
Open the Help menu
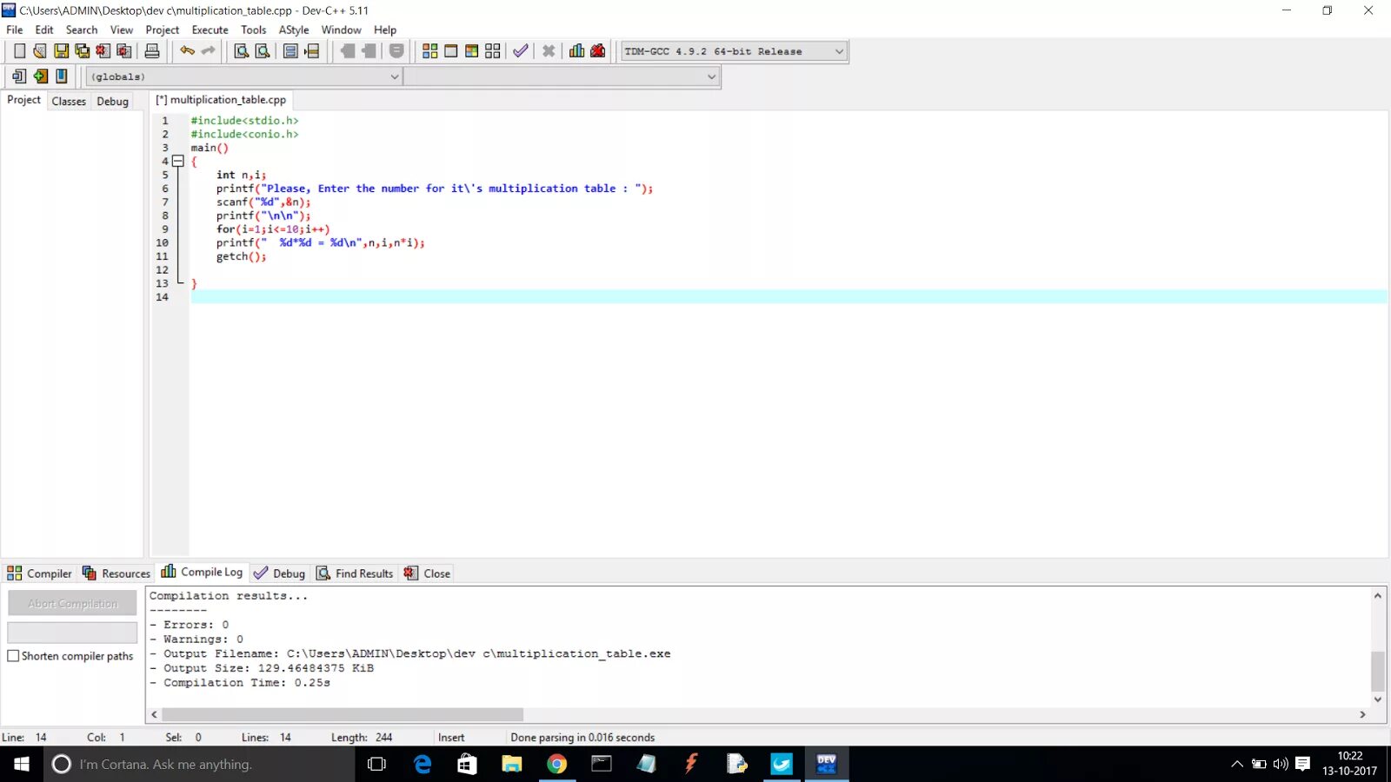385,30
